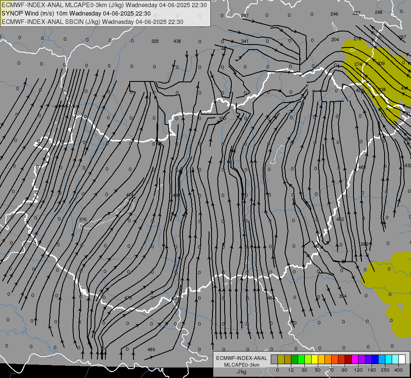This screenshot has height=378, width=411.
Task: Click the map value 204
Action: [x=335, y=39]
